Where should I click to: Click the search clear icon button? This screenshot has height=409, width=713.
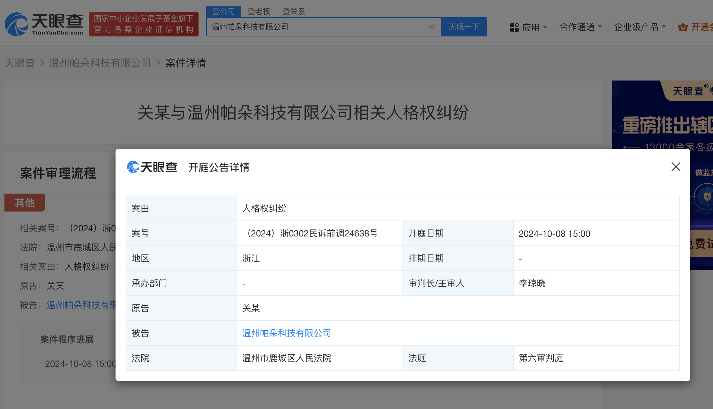431,27
